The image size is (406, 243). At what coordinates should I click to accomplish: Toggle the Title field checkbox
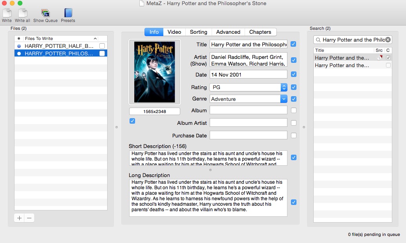click(x=293, y=44)
